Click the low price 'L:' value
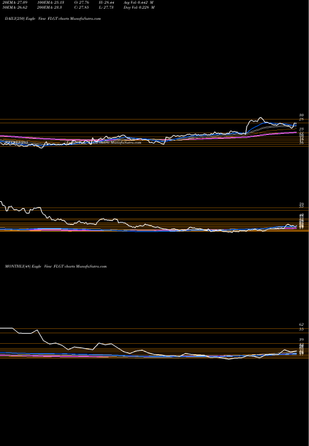This screenshot has height=446, width=309. pos(106,7)
